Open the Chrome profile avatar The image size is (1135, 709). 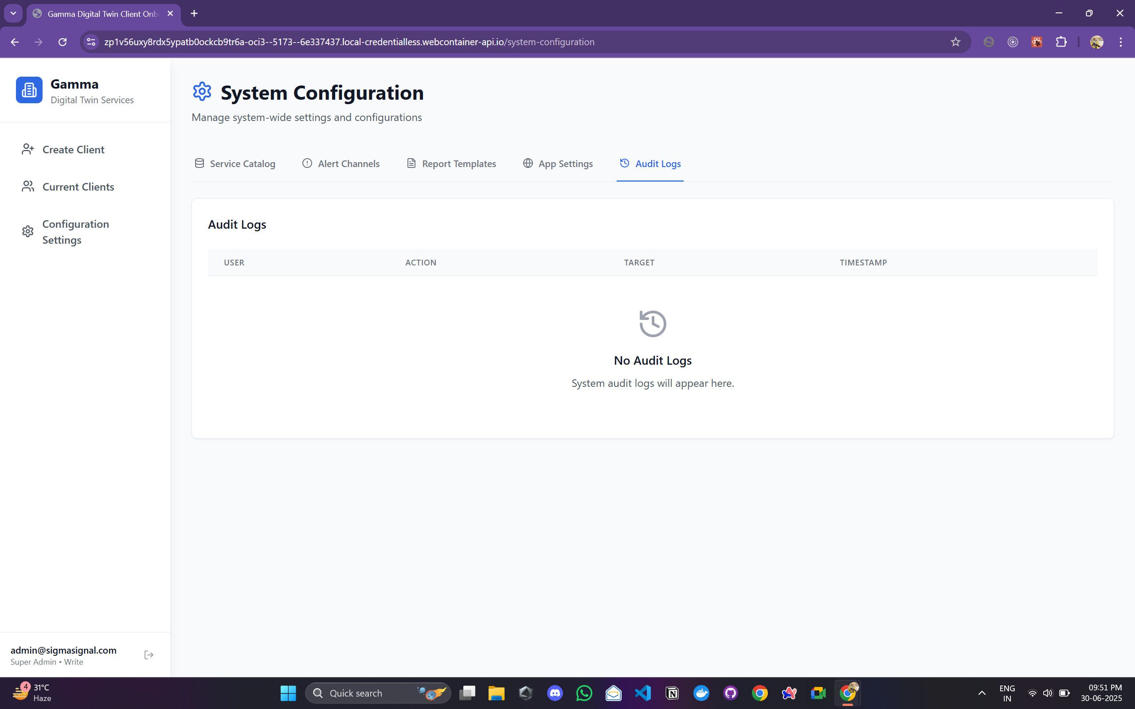1096,42
